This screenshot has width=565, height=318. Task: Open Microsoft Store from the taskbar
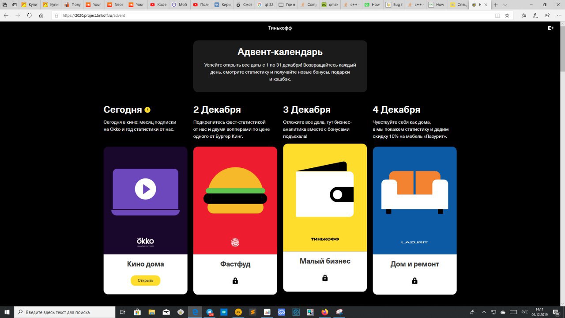[x=137, y=312]
